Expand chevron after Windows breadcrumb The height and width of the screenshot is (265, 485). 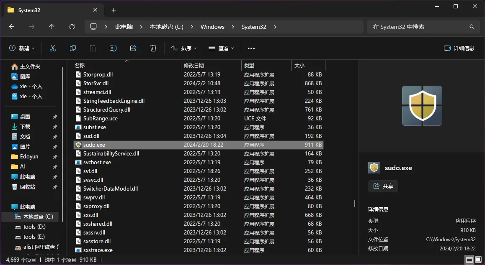pyautogui.click(x=233, y=27)
